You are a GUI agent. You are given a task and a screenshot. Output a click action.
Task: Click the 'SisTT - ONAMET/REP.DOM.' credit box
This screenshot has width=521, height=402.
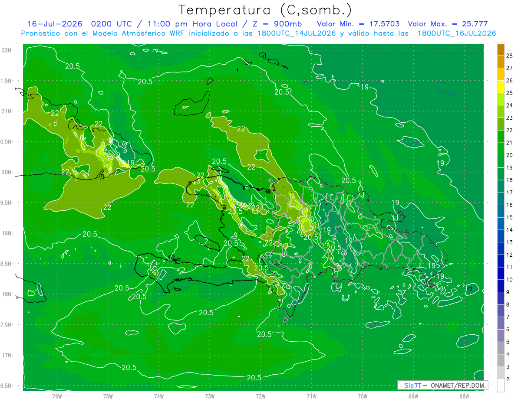443,385
